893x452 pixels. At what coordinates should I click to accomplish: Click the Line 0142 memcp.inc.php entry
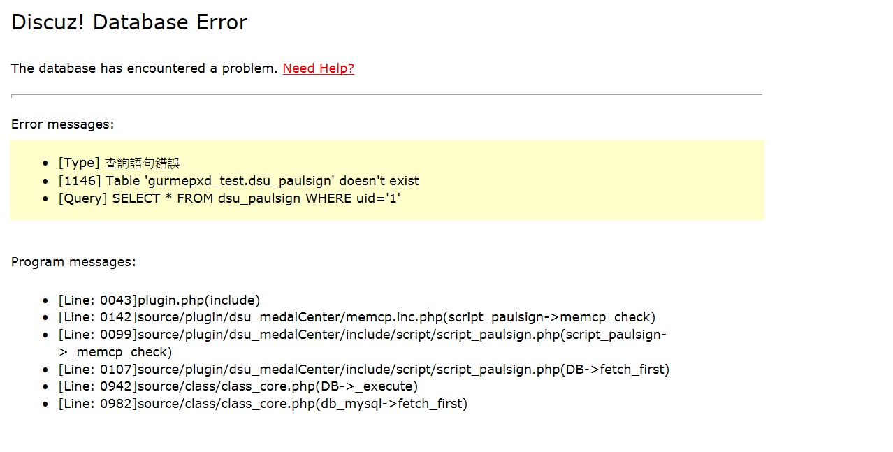pyautogui.click(x=357, y=317)
